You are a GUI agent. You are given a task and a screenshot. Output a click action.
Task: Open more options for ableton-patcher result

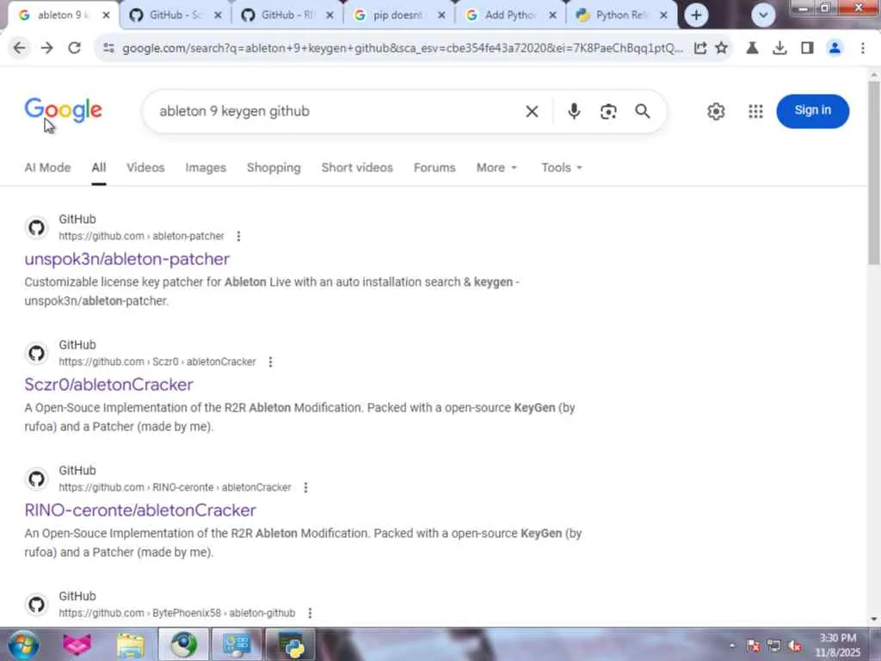pos(239,236)
